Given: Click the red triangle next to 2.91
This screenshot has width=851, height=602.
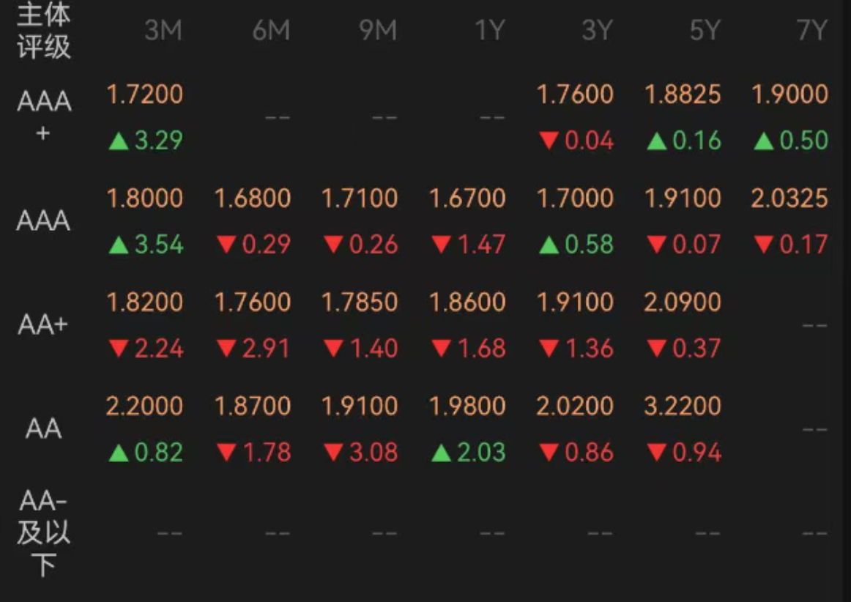Looking at the screenshot, I should point(226,349).
